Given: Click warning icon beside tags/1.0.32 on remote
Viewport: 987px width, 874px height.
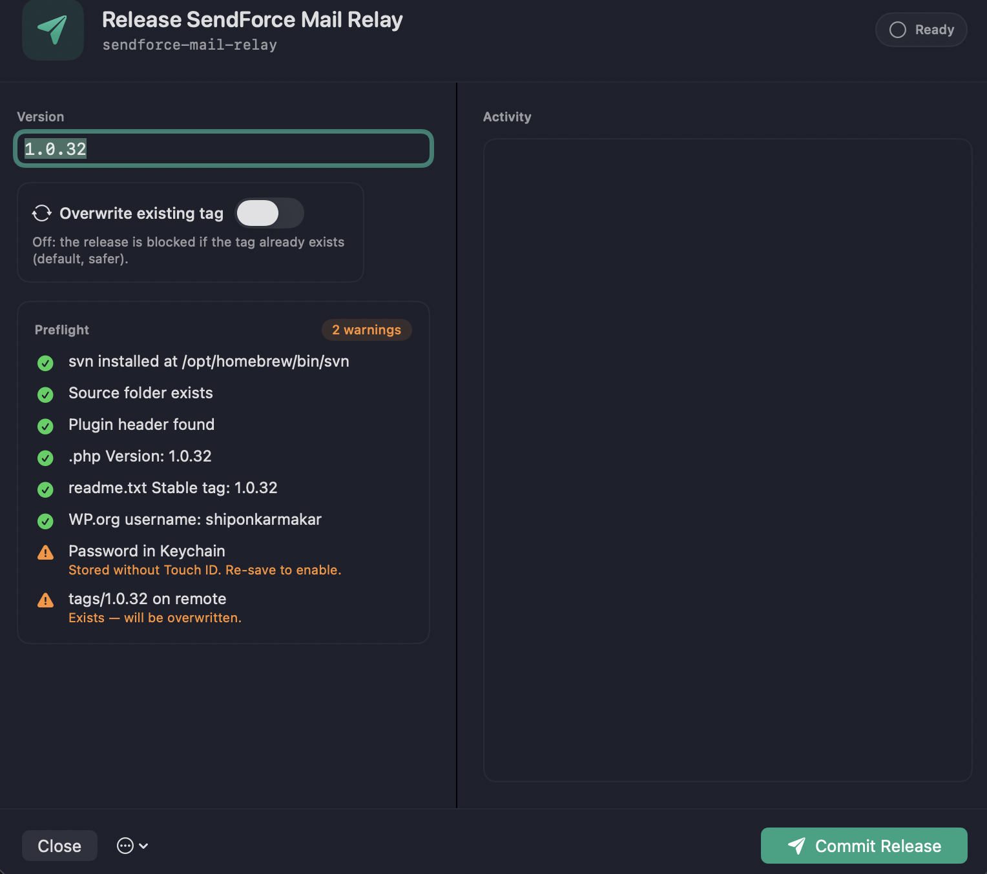Looking at the screenshot, I should click(x=45, y=600).
